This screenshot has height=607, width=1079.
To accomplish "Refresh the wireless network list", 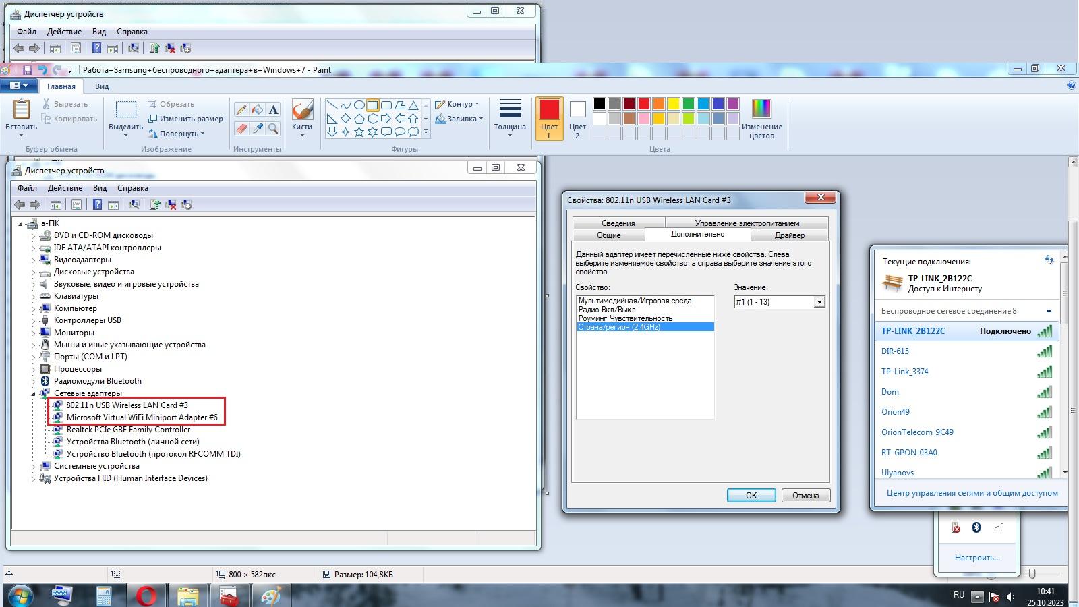I will point(1049,260).
